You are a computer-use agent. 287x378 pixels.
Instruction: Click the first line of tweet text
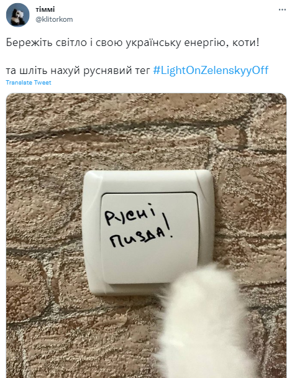coord(133,43)
